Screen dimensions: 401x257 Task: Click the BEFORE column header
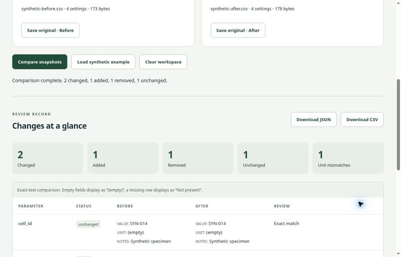[x=125, y=206]
